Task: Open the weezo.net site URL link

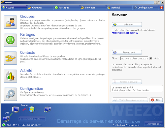Action: [x=125, y=33]
